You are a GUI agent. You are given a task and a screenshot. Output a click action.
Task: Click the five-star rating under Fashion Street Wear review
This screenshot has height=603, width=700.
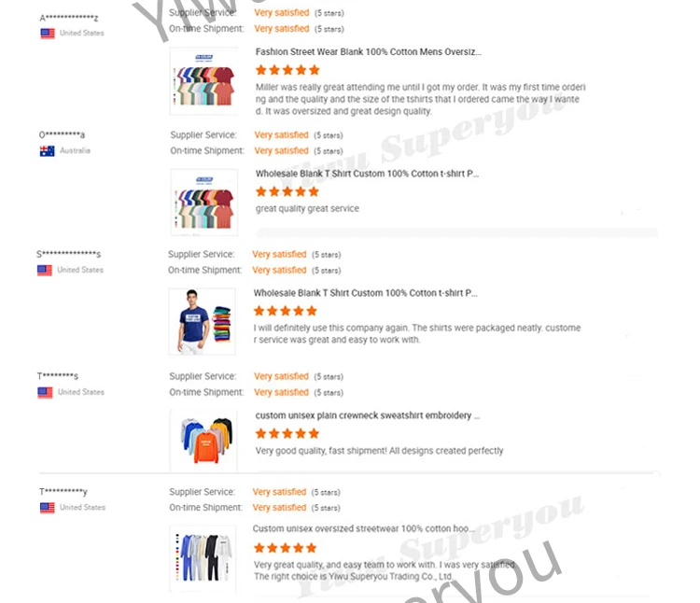point(287,70)
